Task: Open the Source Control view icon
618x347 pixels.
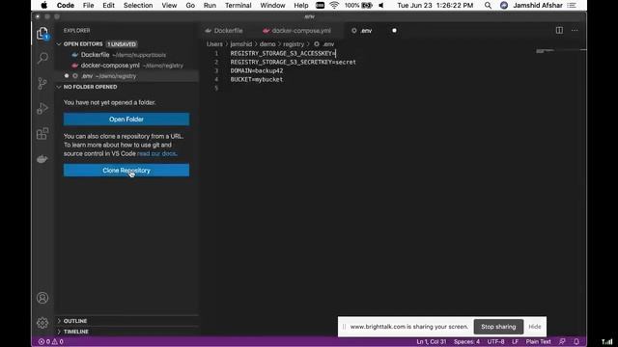Action: coord(42,84)
